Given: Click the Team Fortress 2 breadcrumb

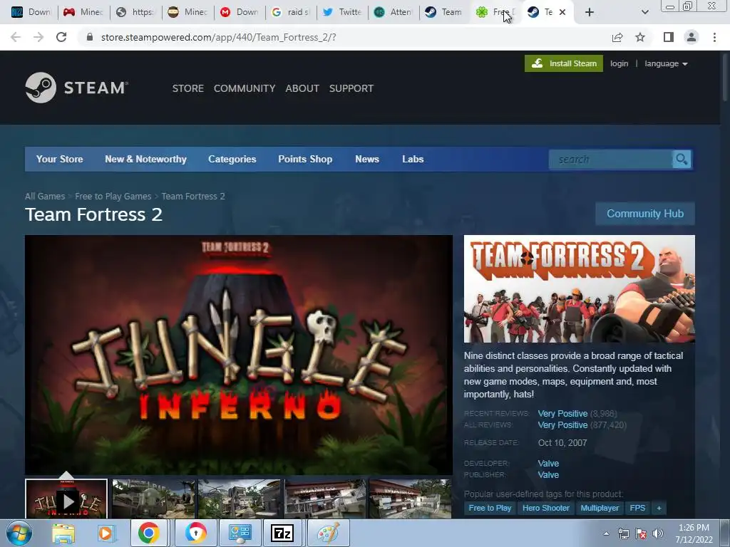Looking at the screenshot, I should [193, 197].
